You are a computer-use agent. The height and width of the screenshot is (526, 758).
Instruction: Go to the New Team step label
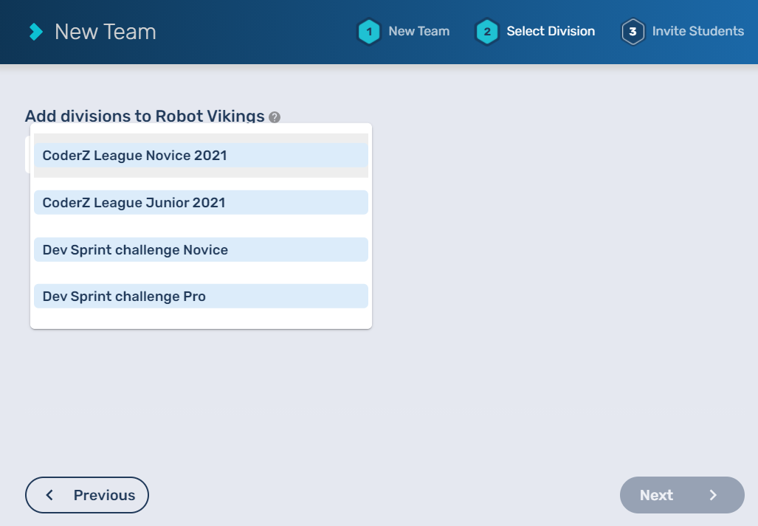pyautogui.click(x=419, y=32)
